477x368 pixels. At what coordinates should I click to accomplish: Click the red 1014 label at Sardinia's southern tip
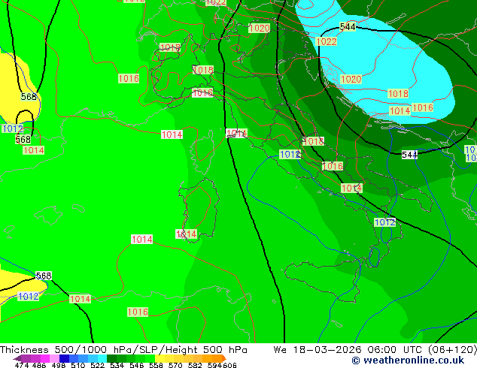coord(186,234)
